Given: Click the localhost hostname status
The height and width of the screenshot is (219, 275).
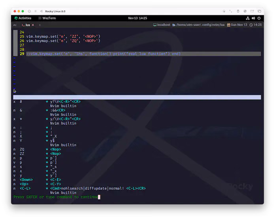Looking at the screenshot, I should pyautogui.click(x=162, y=25).
